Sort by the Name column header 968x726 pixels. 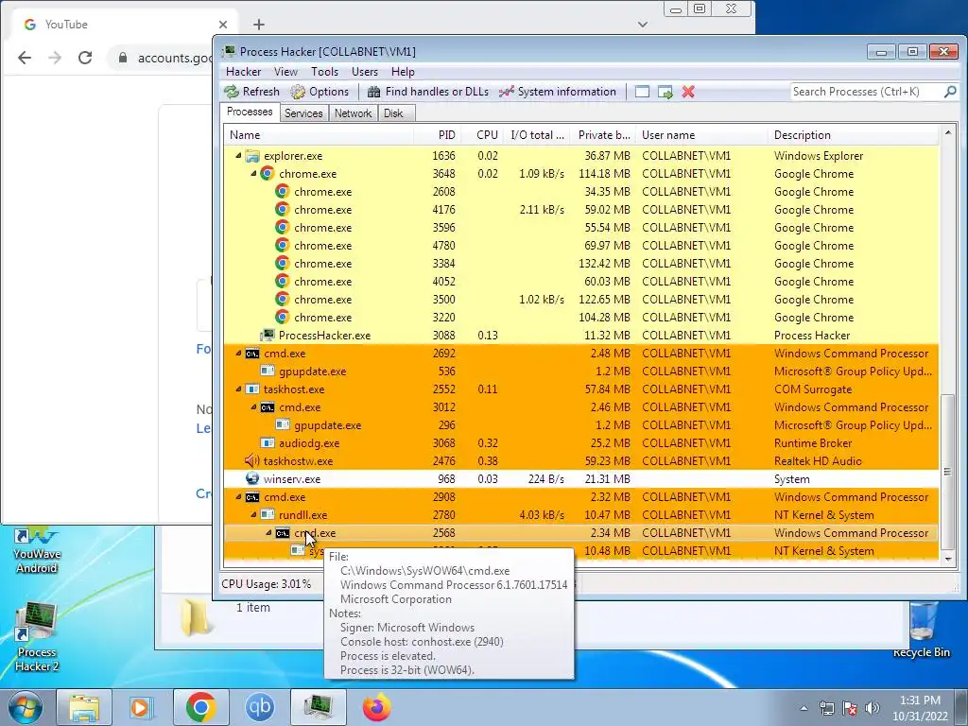click(318, 134)
